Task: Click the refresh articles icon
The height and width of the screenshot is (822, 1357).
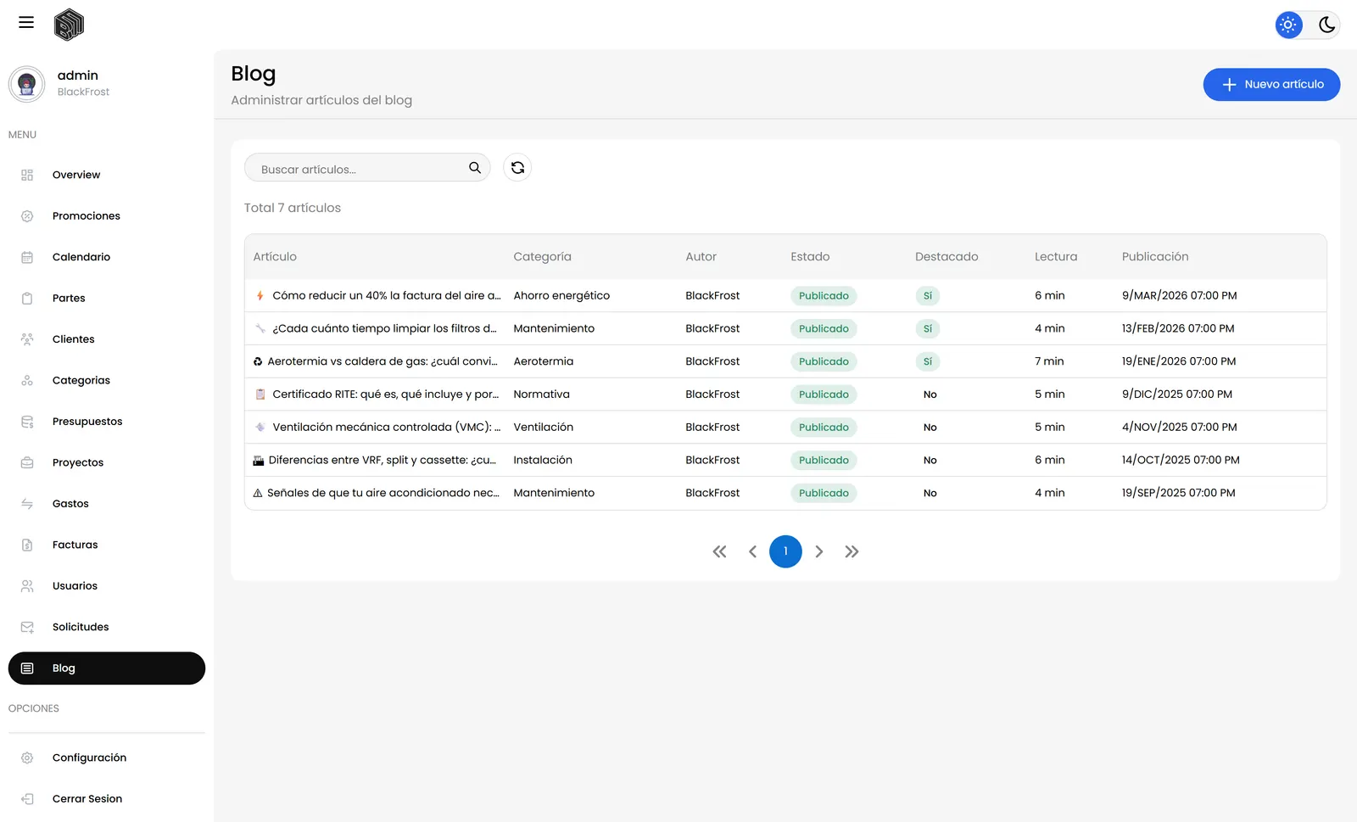Action: [517, 168]
